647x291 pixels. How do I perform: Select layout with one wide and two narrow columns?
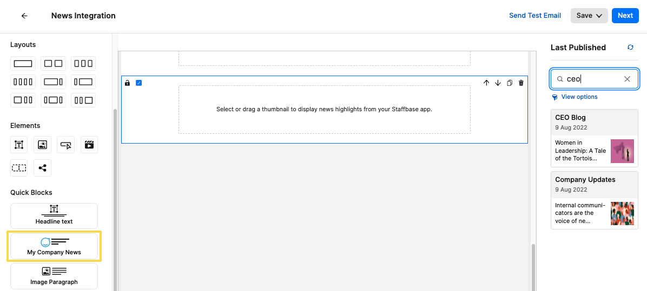[23, 99]
